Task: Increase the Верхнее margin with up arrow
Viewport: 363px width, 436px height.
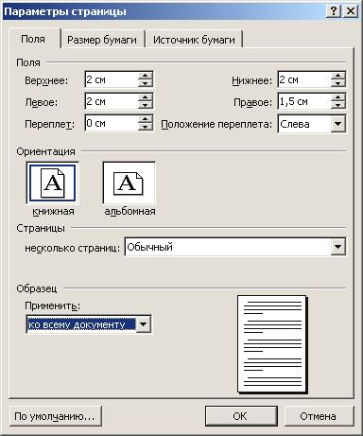Action: [146, 76]
